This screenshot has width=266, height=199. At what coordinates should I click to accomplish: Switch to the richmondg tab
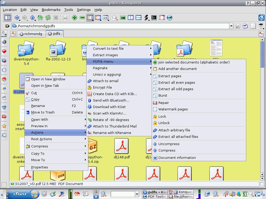[31, 34]
